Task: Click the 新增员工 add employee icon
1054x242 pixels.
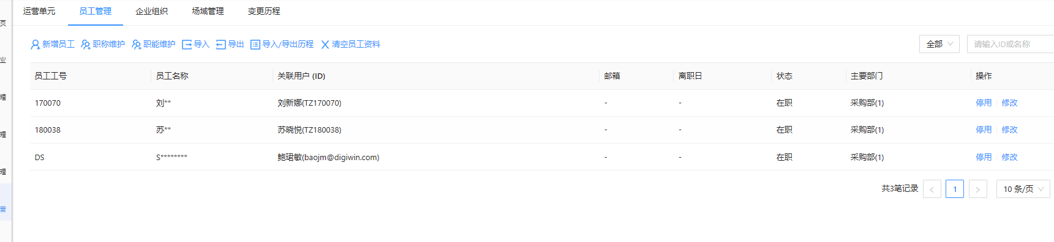Action: [36, 45]
